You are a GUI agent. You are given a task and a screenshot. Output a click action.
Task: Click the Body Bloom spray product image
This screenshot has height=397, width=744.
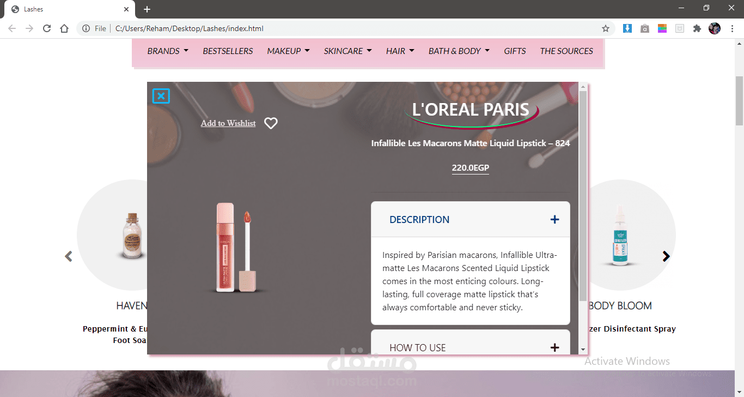click(621, 236)
